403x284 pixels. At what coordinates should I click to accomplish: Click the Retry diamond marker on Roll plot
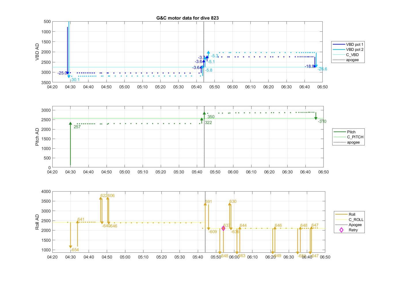click(x=223, y=228)
